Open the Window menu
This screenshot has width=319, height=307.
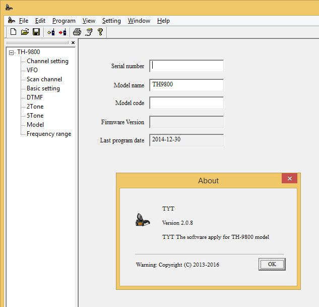[x=139, y=21]
